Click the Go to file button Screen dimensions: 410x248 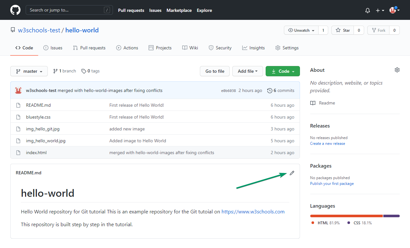[x=215, y=71]
